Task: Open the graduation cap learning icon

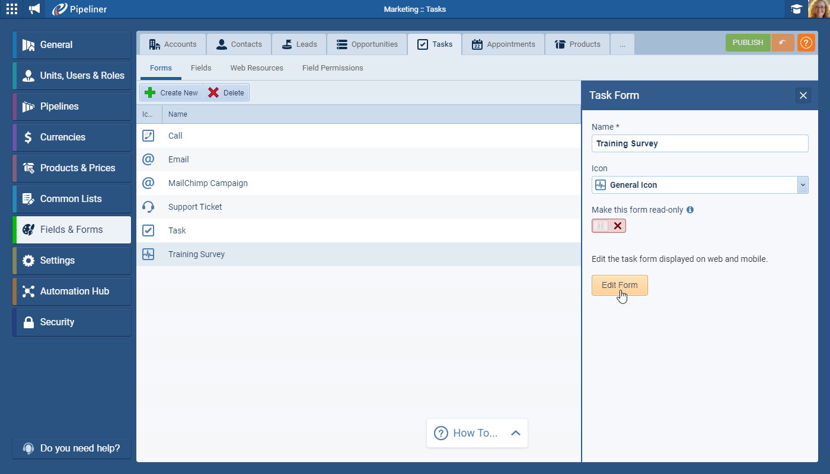Action: (x=796, y=9)
